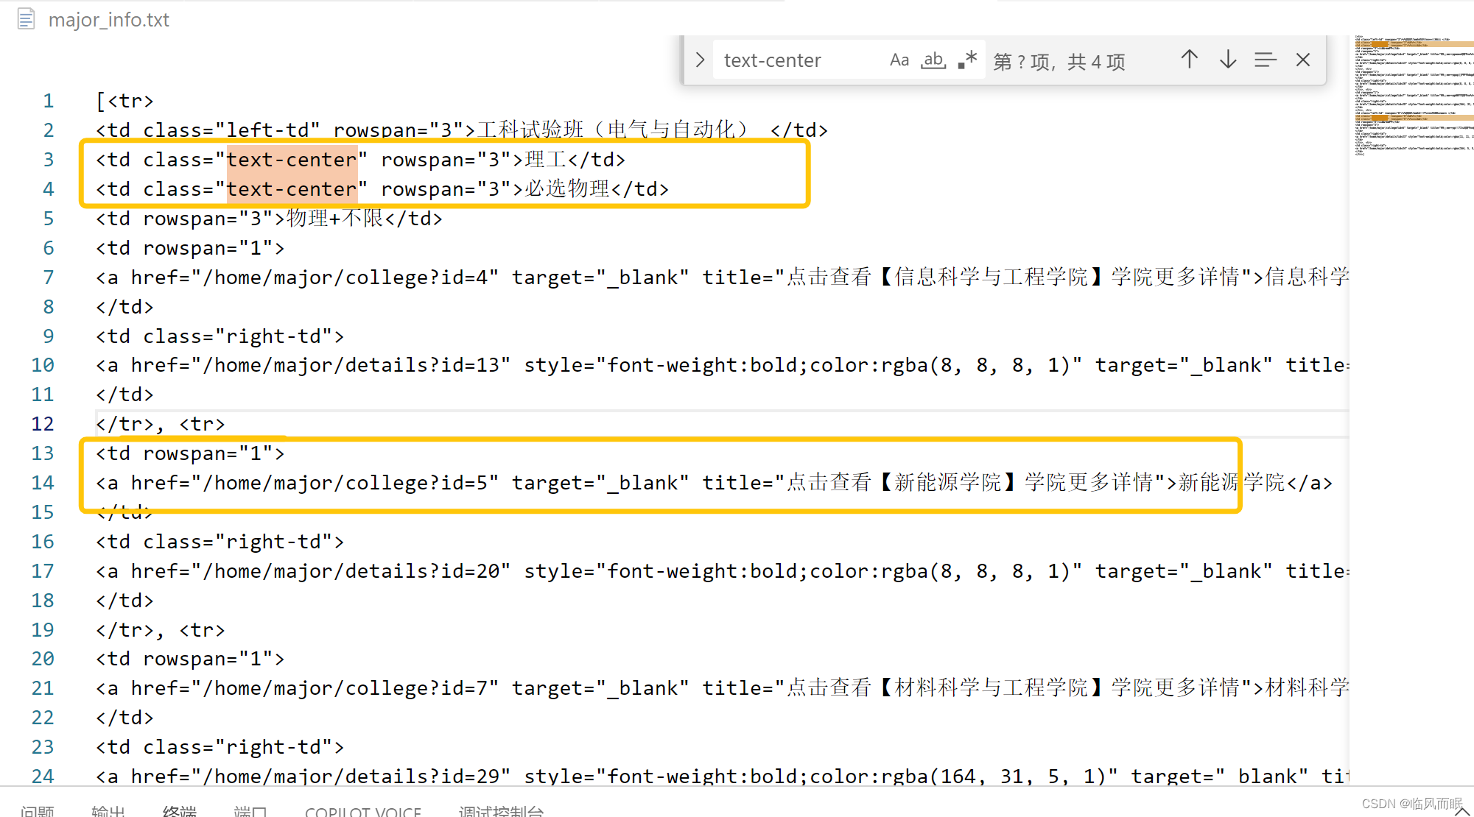Image resolution: width=1474 pixels, height=817 pixels.
Task: Click </tr>, <tr> on line 12
Action: point(160,424)
